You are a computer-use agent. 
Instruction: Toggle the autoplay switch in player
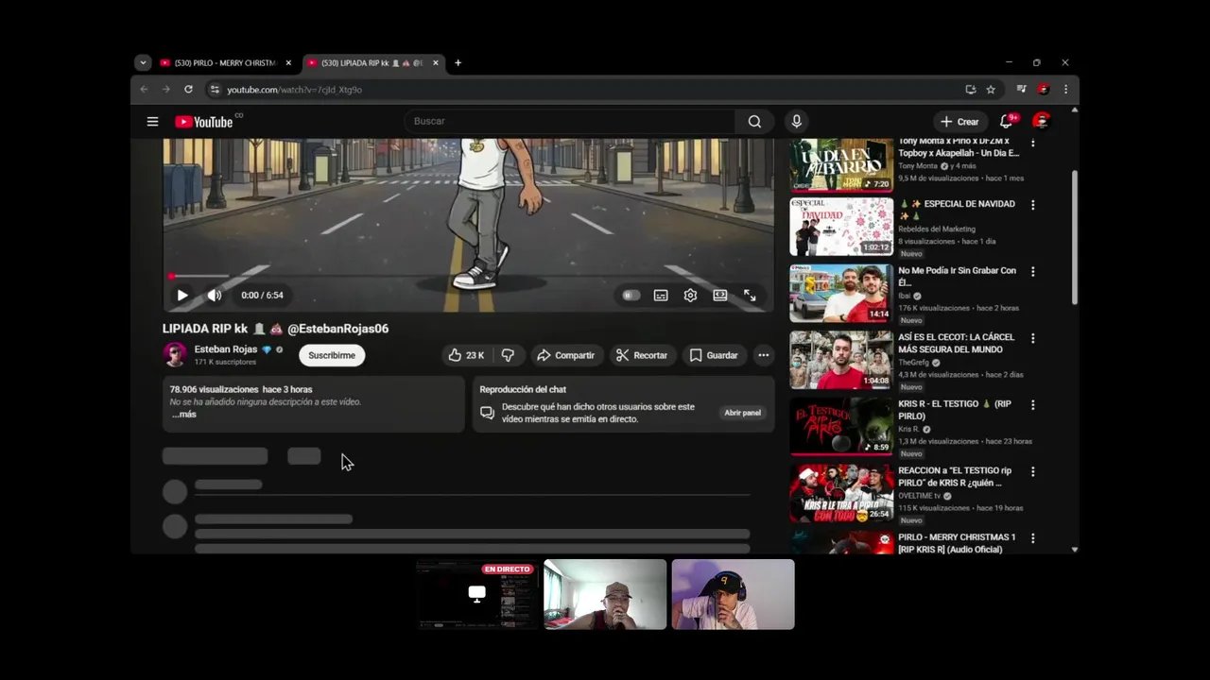point(631,295)
